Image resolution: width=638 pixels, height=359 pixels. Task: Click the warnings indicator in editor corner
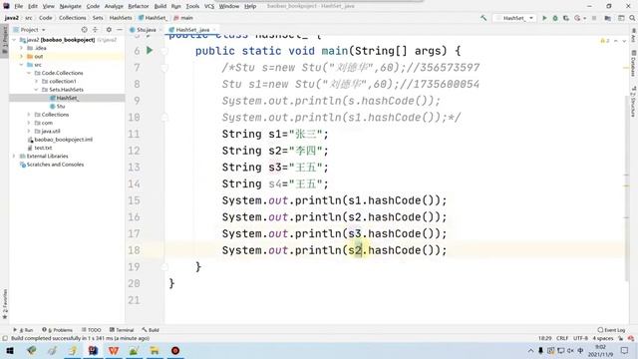click(605, 41)
